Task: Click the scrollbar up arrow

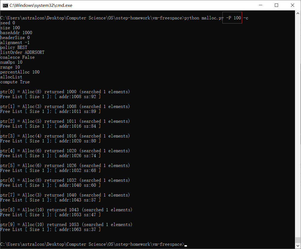Action: point(298,13)
